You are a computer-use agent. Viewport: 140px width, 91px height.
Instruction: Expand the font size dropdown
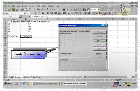click(31, 13)
